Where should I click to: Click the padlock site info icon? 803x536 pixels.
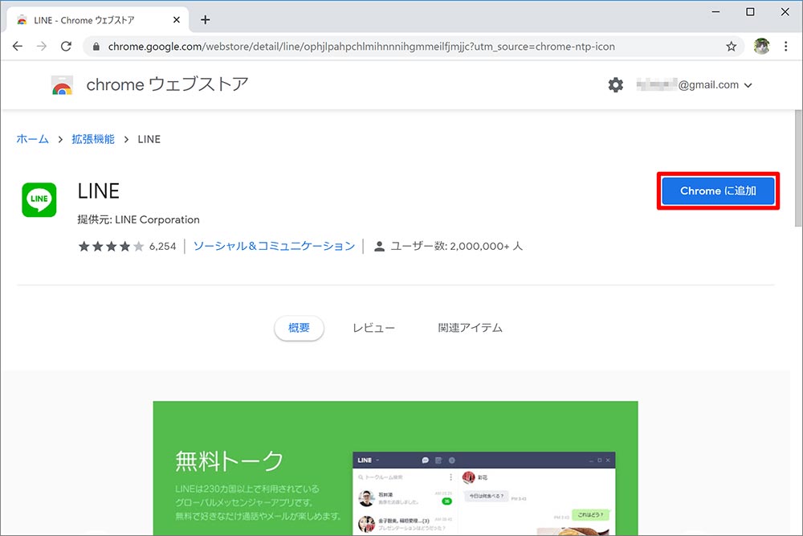(x=96, y=47)
